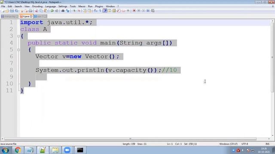Start macro recording with red icon
The image size is (275, 154).
click(134, 11)
